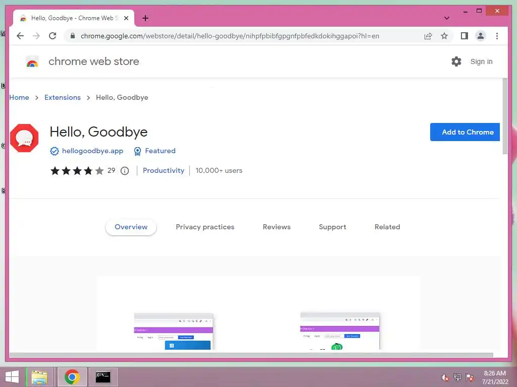The height and width of the screenshot is (387, 517).
Task: Add Hello, Goodbye to Chrome
Action: pyautogui.click(x=465, y=132)
